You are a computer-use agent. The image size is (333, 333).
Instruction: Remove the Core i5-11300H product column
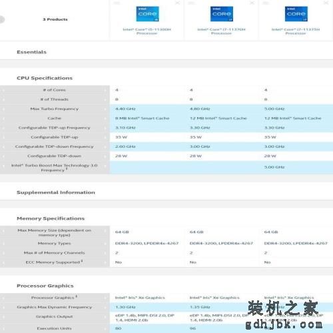(x=178, y=3)
